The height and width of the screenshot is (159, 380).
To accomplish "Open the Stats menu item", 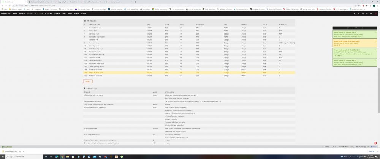I will coord(77,14).
